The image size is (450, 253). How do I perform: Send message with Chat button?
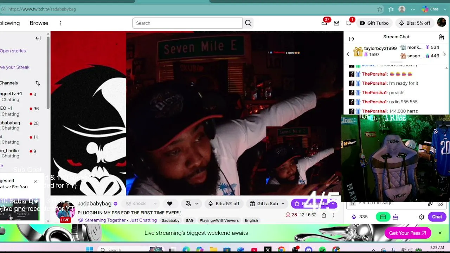[437, 217]
